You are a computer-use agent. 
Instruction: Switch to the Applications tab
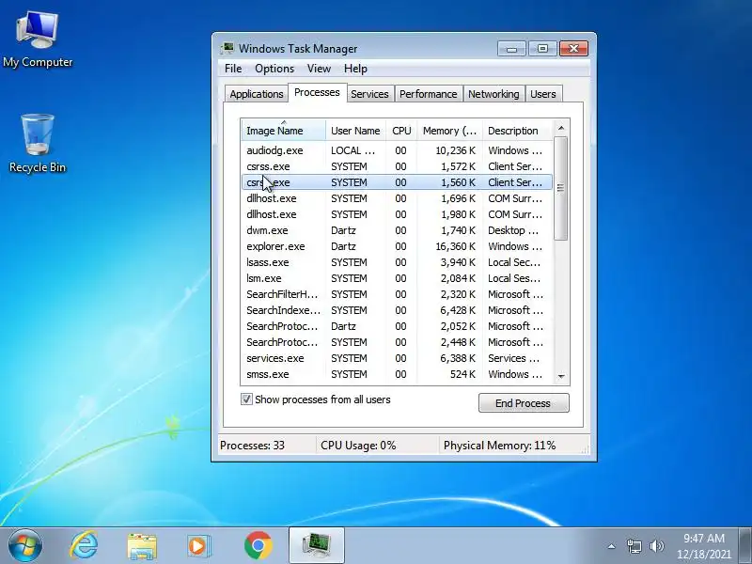(256, 94)
